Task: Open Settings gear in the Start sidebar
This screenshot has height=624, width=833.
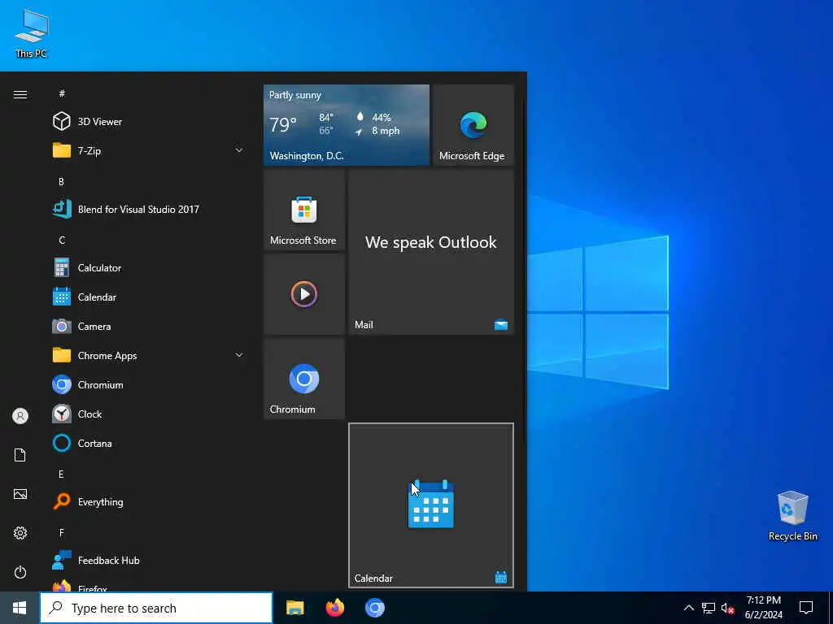Action: [x=20, y=533]
